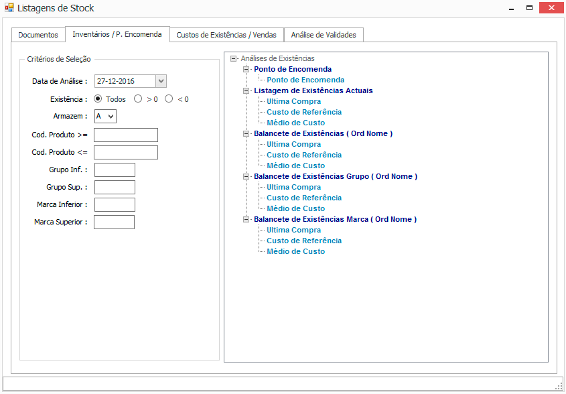The height and width of the screenshot is (394, 566).
Task: Collapse Listagem de Existências Actuais group
Action: (x=246, y=90)
